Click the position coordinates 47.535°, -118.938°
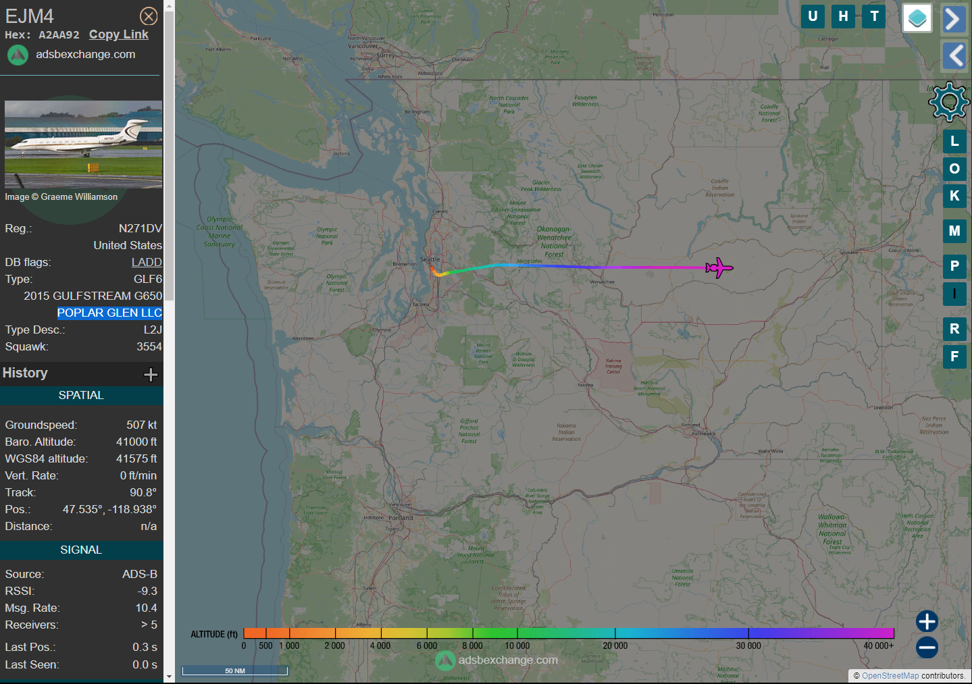The height and width of the screenshot is (684, 972). click(x=109, y=509)
